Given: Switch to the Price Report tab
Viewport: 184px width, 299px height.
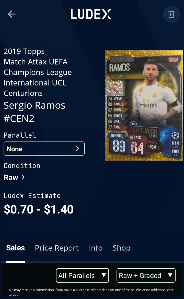Looking at the screenshot, I should 57,248.
